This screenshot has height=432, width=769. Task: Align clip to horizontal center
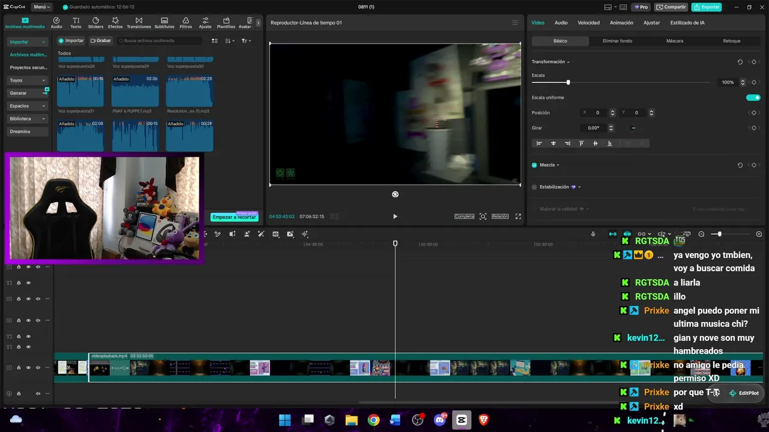553,143
